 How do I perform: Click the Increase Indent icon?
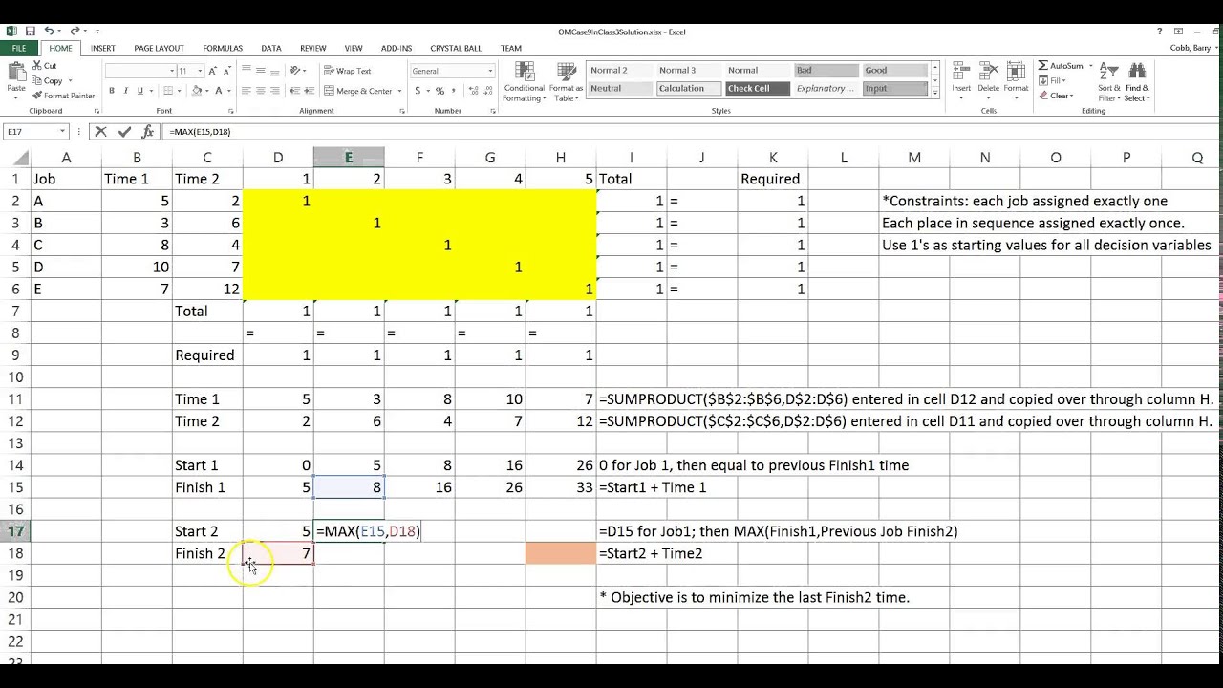point(310,91)
